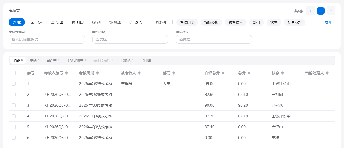Viewport: 344px width, 148px height.
Task: Switch to the 草稿 tab
Action: pos(35,60)
